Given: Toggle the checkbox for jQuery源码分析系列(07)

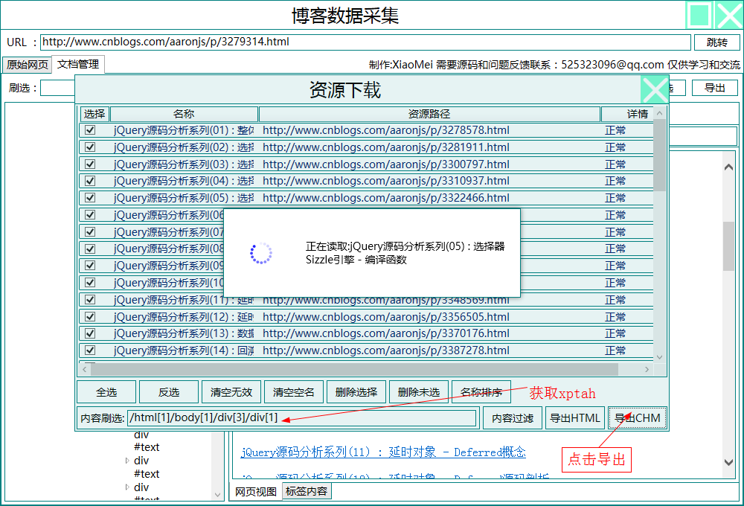Looking at the screenshot, I should click(x=90, y=232).
